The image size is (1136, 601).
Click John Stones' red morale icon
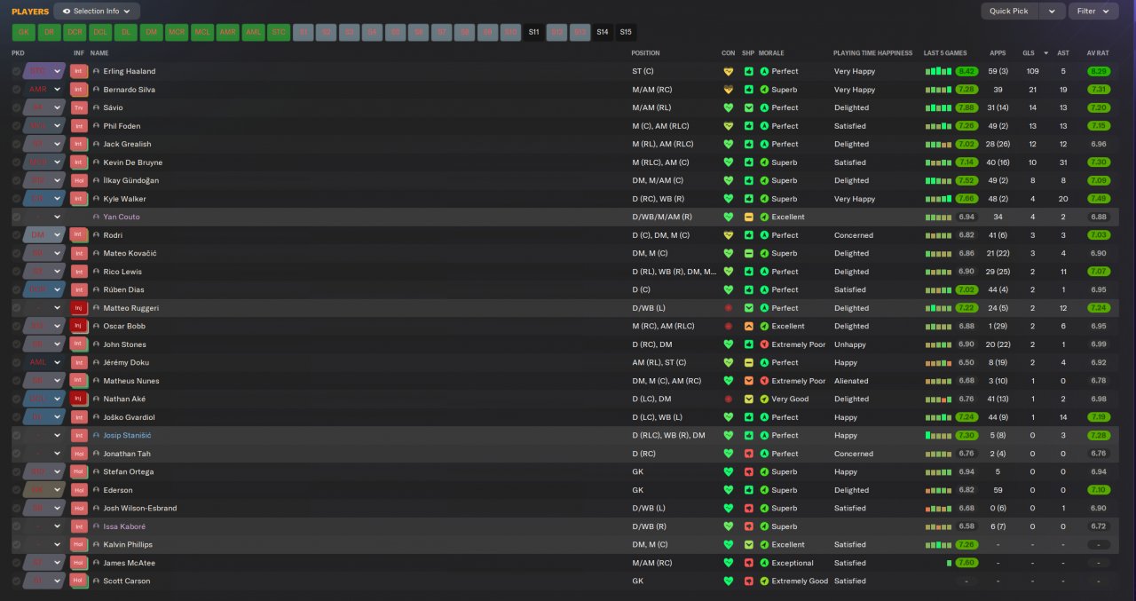pyautogui.click(x=764, y=344)
